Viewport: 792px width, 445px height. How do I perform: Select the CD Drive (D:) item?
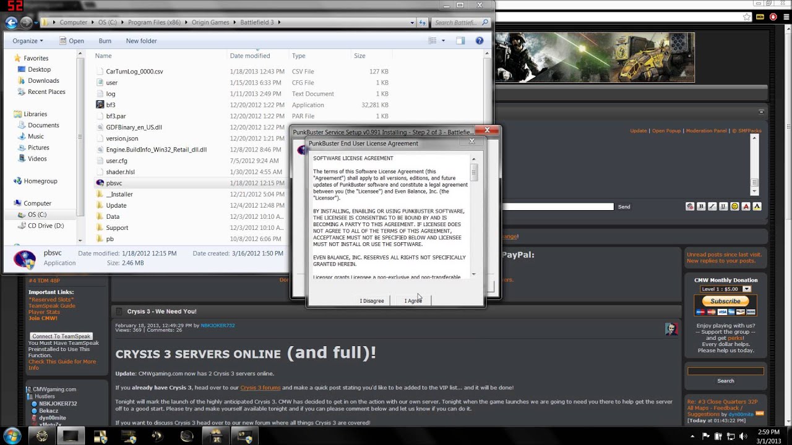pyautogui.click(x=46, y=226)
